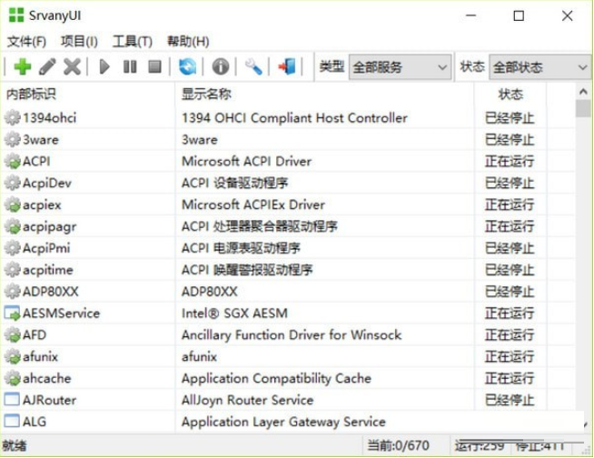Click the exit door icon

287,67
